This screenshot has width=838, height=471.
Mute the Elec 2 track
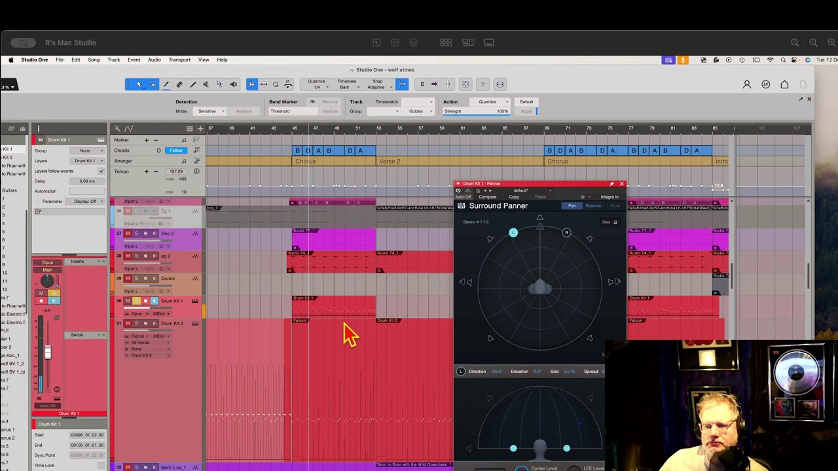pyautogui.click(x=128, y=234)
